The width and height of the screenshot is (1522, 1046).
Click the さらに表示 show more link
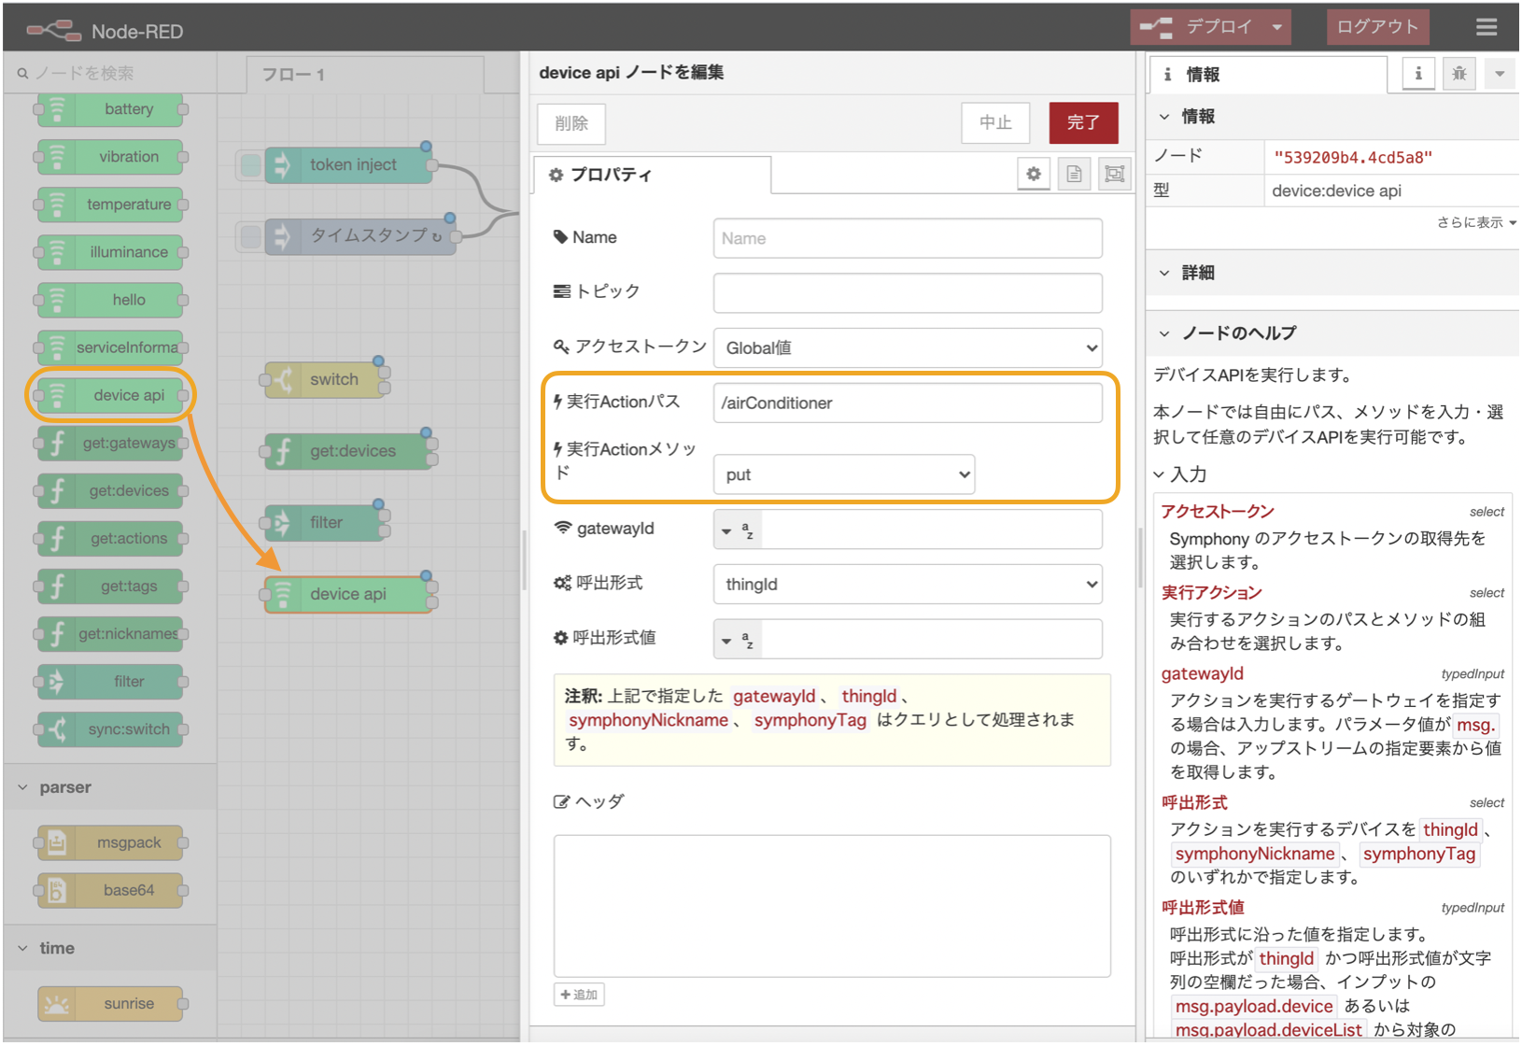1476,222
